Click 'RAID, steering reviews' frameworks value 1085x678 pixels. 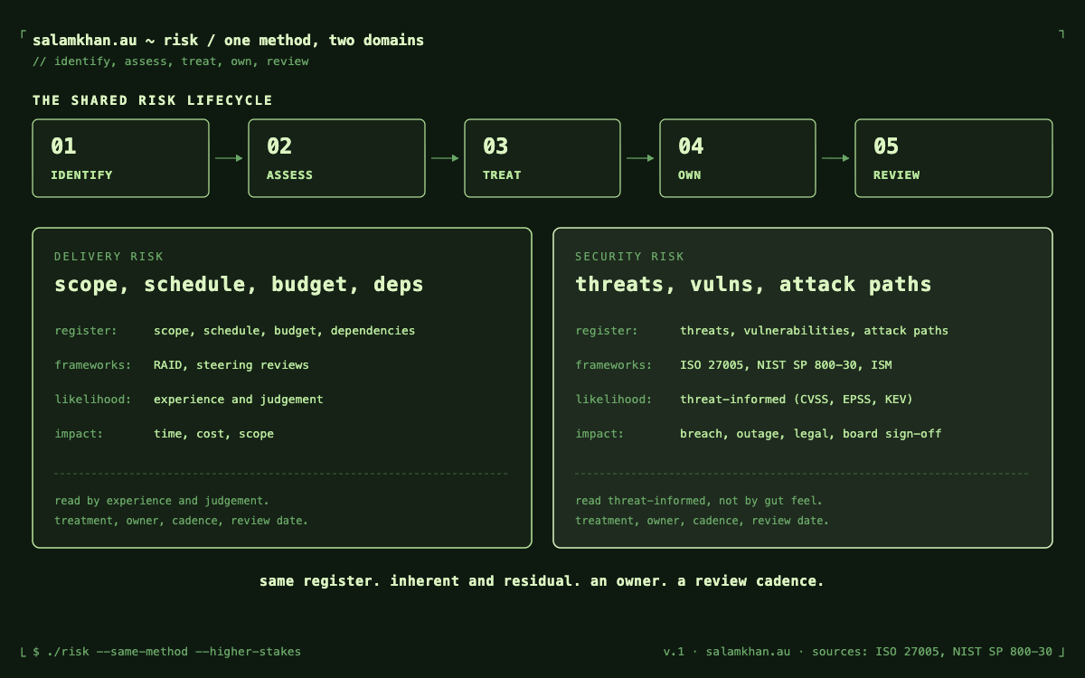pyautogui.click(x=231, y=365)
